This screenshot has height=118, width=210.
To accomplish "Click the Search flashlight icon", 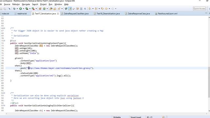I will point(59,9).
